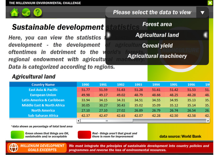219x155 pixels.
Task: Choose the Cereal yield option
Action: tap(157, 45)
